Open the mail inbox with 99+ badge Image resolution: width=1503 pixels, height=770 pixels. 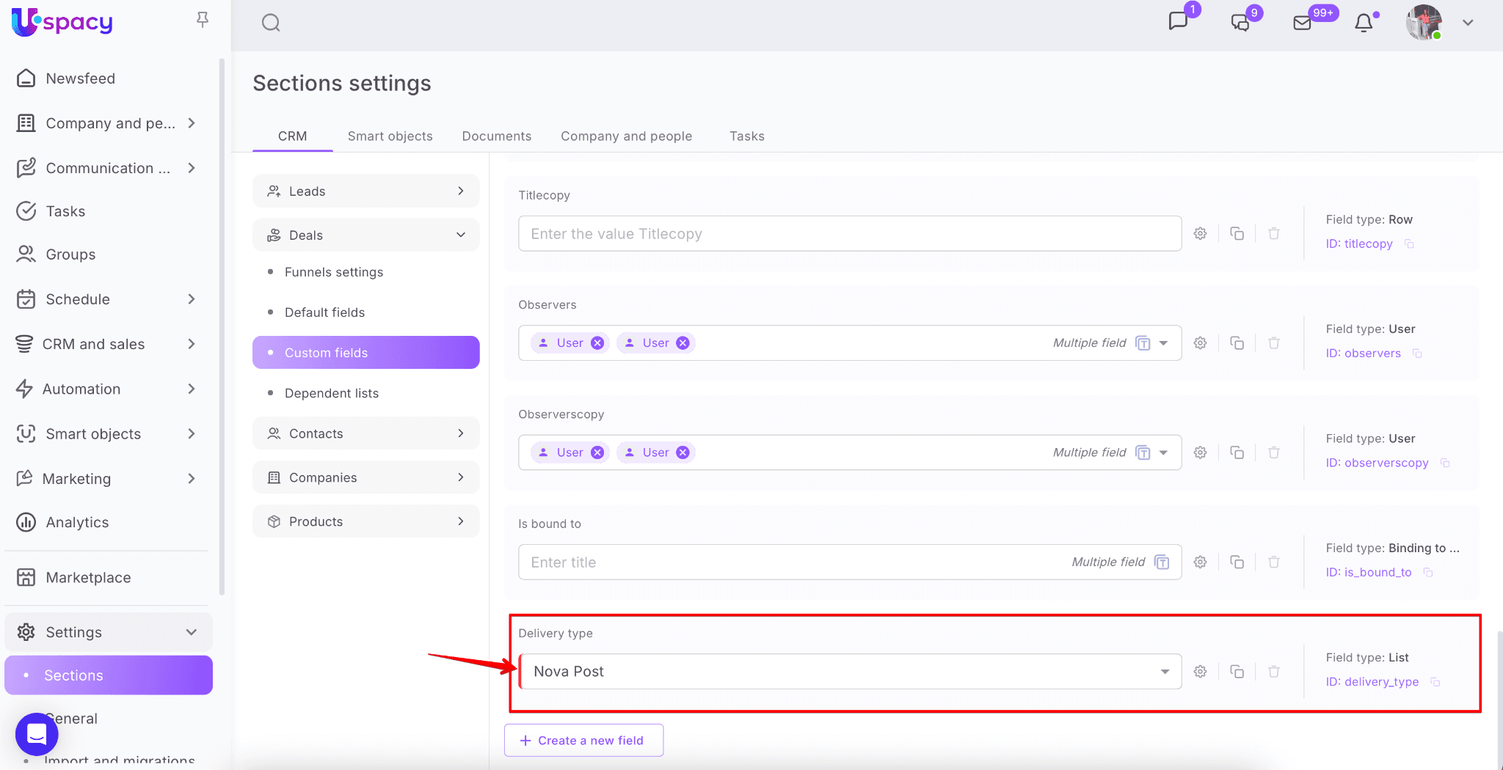coord(1303,23)
